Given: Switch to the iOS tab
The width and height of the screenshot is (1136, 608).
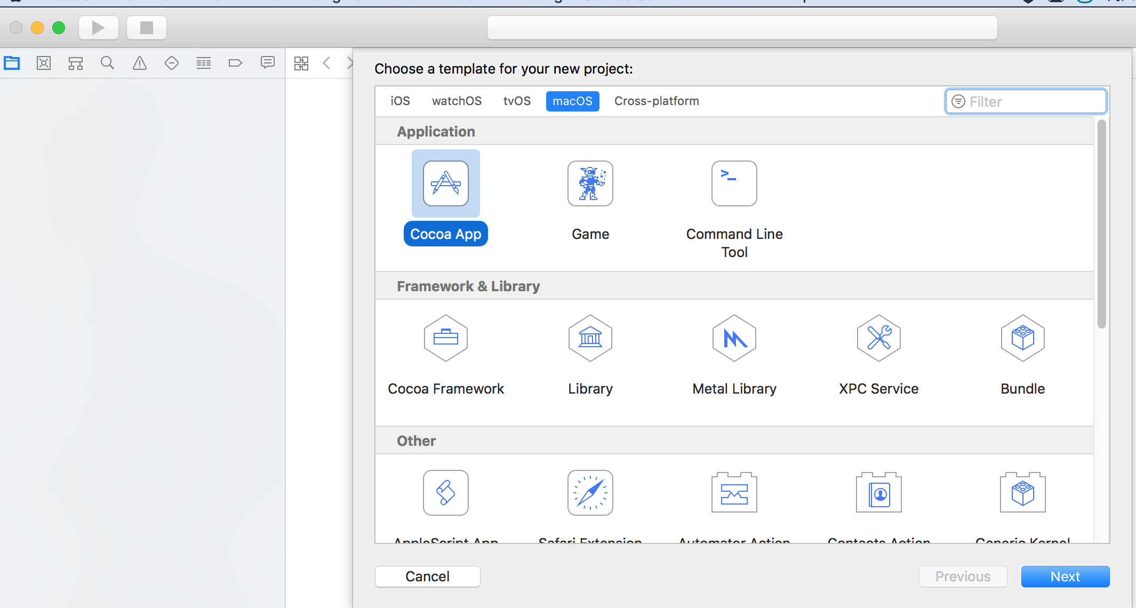Looking at the screenshot, I should (400, 101).
